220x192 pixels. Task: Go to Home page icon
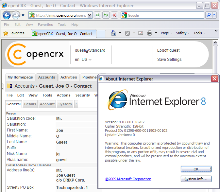pos(114,33)
